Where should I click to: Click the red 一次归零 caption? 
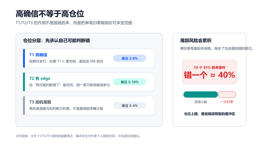click(227, 102)
